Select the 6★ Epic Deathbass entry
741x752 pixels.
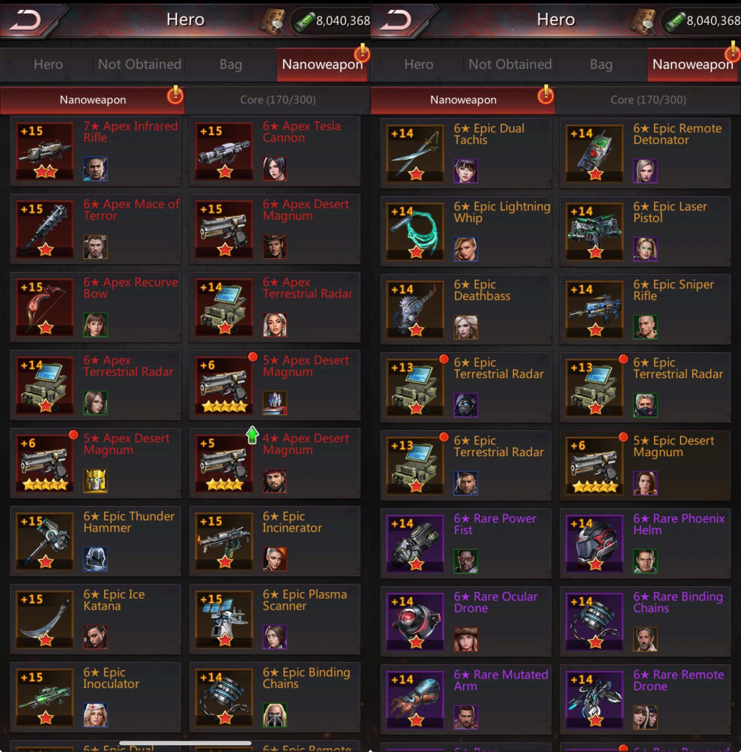coord(466,310)
